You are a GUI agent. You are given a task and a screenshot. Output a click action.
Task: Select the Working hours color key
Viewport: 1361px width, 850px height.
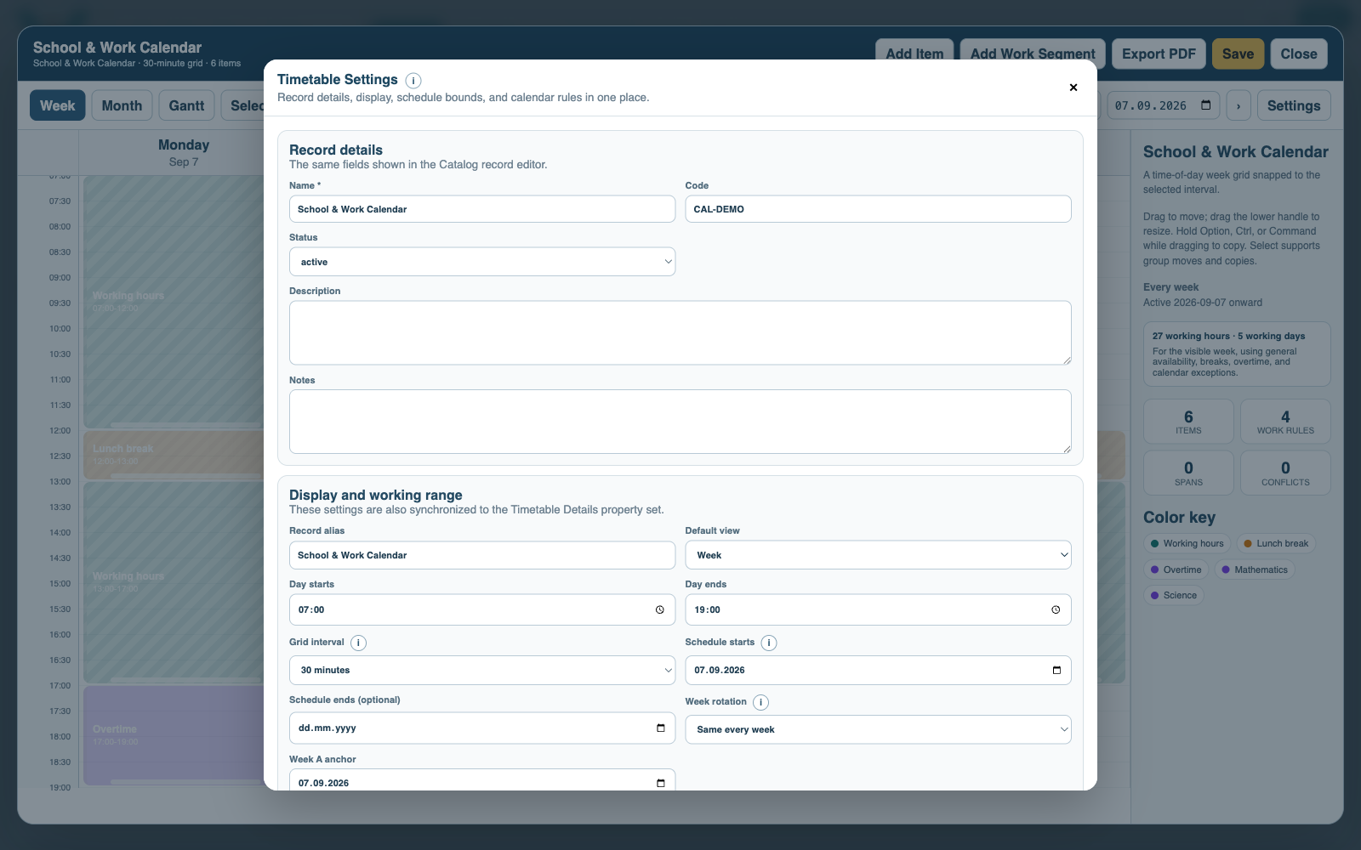pos(1187,543)
